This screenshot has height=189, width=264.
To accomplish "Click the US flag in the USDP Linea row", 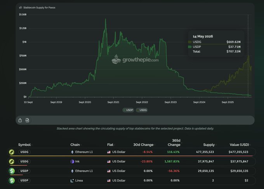I will click(109, 180).
